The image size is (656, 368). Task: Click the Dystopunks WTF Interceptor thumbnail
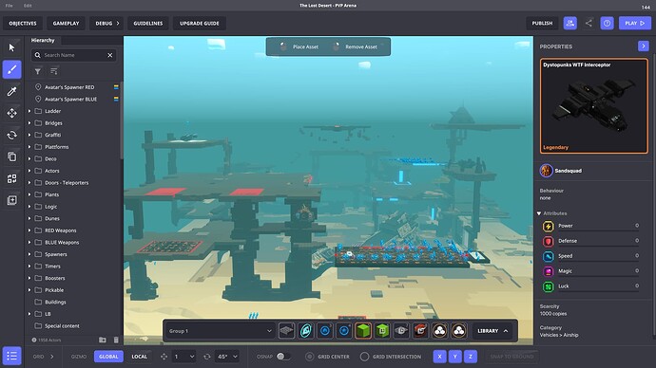(x=593, y=106)
